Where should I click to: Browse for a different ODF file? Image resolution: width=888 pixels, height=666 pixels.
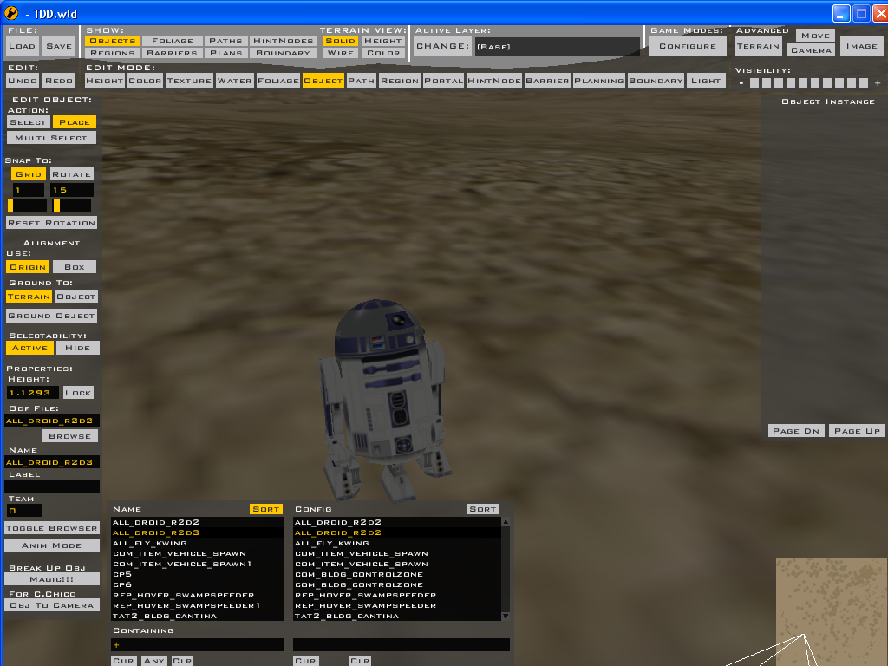tap(69, 435)
